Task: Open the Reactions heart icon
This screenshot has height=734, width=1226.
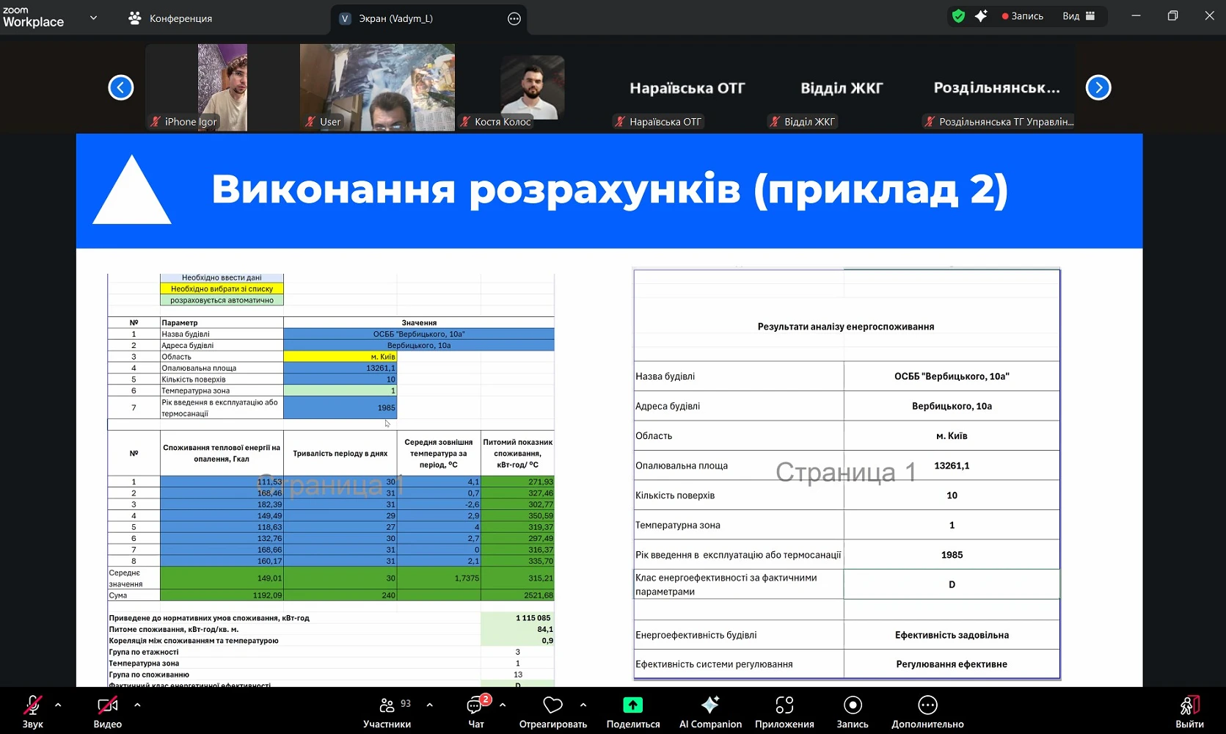Action: click(552, 705)
